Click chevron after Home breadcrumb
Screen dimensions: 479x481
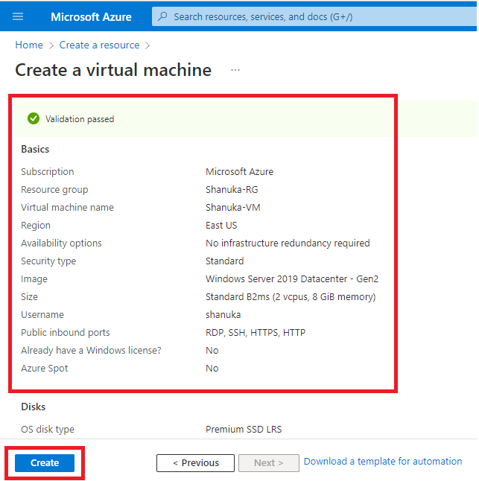point(51,45)
